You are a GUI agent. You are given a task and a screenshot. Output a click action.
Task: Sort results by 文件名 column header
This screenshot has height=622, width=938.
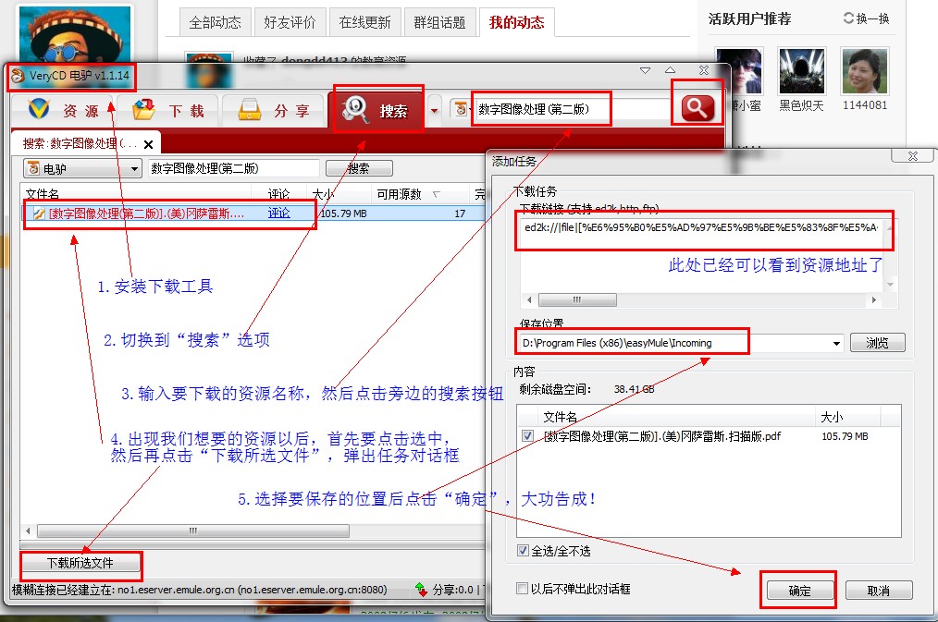coord(43,193)
